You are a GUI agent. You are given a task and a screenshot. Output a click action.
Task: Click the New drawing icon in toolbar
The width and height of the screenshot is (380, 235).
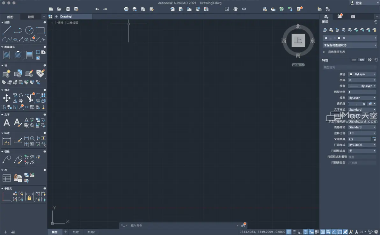click(x=51, y=9)
